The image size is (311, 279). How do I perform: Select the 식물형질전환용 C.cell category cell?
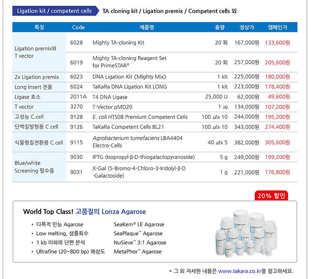[x=39, y=142]
